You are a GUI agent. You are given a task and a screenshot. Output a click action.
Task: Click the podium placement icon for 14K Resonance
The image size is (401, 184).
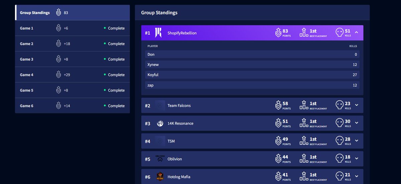[304, 122]
